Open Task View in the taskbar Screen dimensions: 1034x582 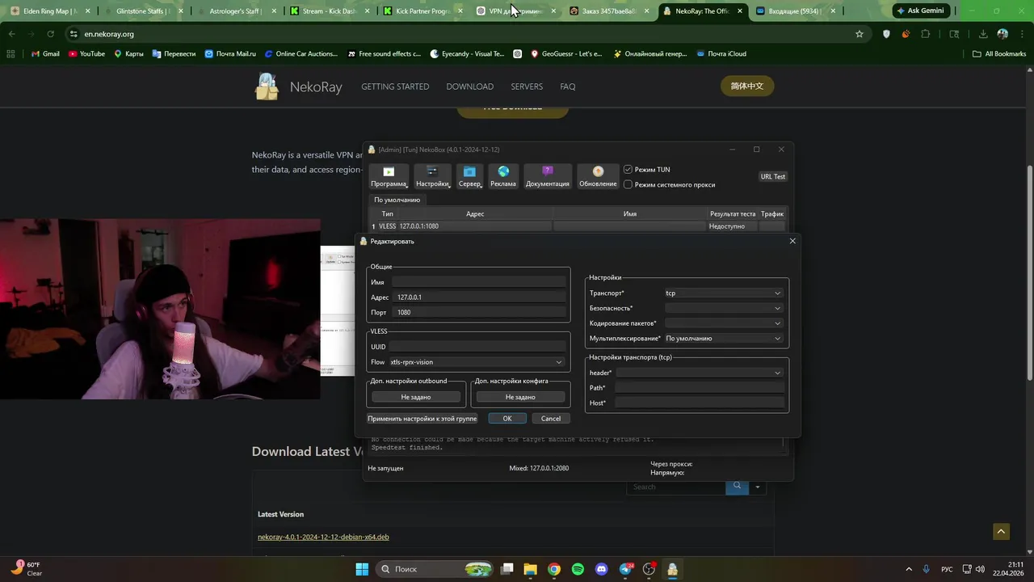[506, 569]
